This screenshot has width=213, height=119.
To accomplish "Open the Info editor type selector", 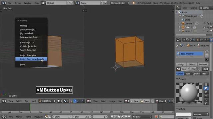I will [4, 3].
